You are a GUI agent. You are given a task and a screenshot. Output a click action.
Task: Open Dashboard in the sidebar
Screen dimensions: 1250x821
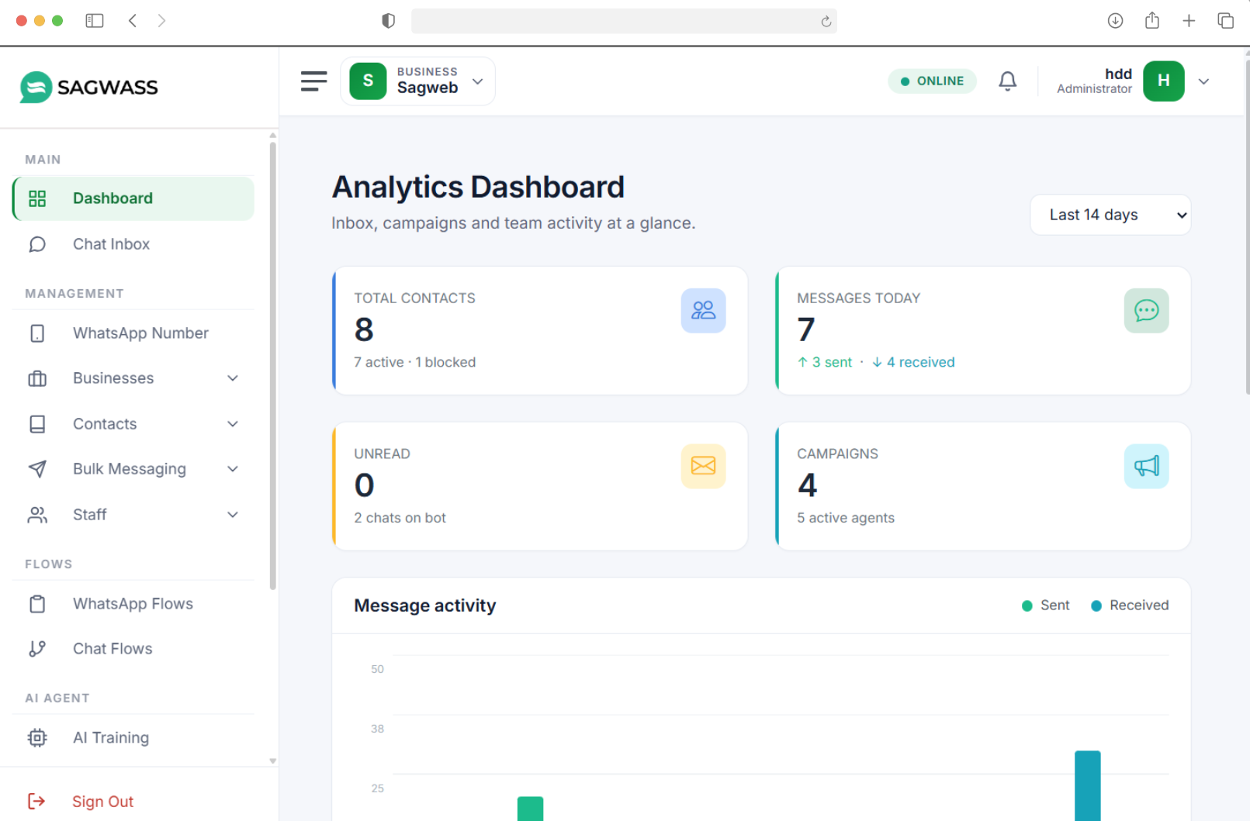click(x=133, y=198)
